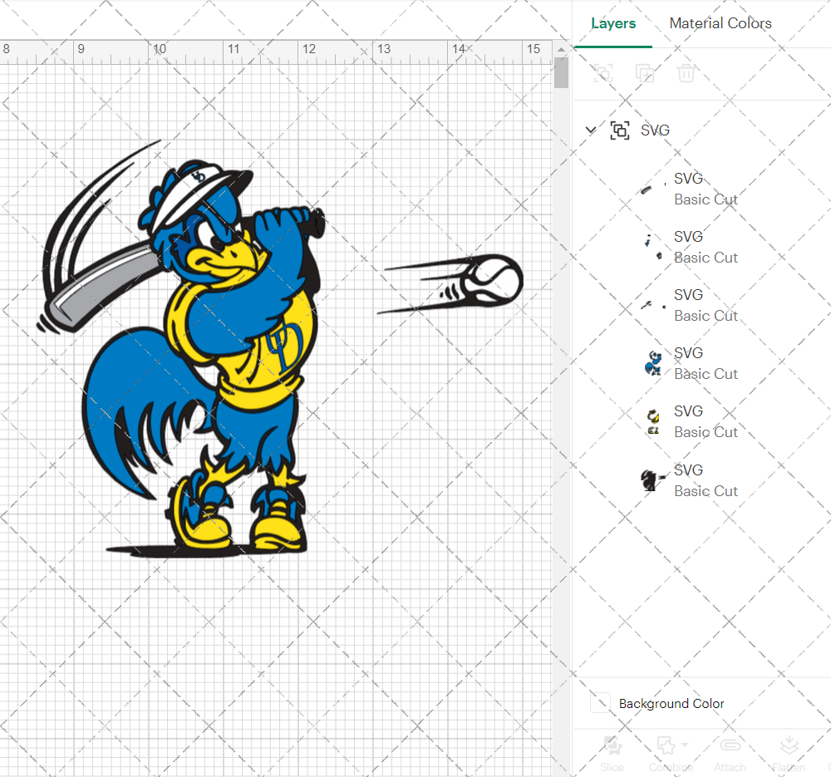Select second SVG Basic Cut layer thumbnail

point(653,247)
